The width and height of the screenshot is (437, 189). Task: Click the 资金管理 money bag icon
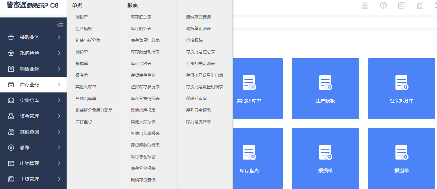(11, 116)
